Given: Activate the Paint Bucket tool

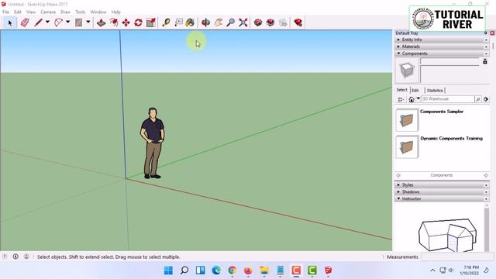Looking at the screenshot, I should [x=190, y=22].
